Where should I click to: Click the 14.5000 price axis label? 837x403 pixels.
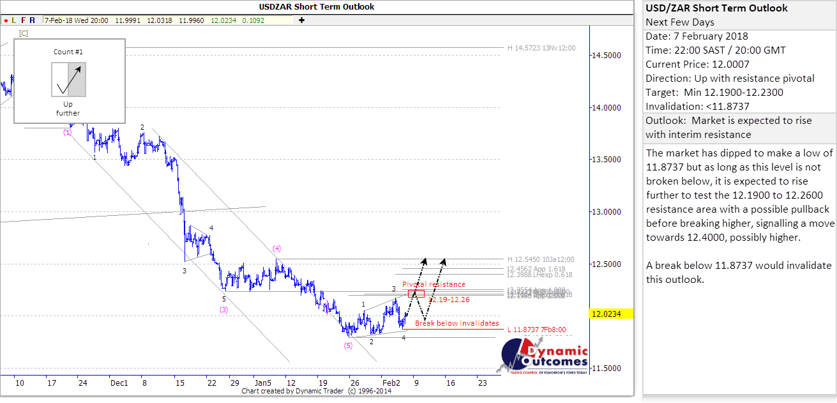pyautogui.click(x=606, y=56)
